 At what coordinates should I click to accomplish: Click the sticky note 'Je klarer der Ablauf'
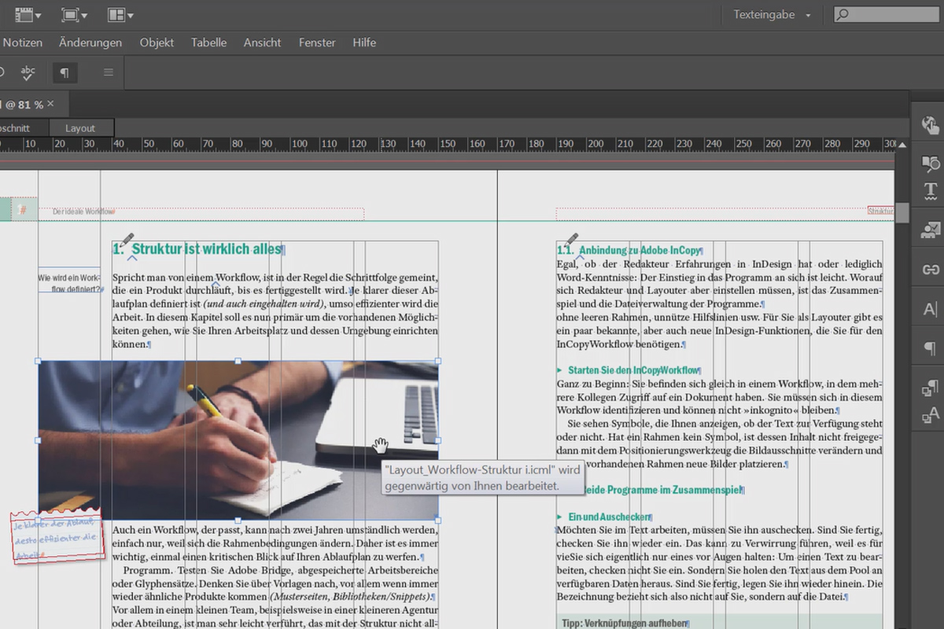pos(57,536)
